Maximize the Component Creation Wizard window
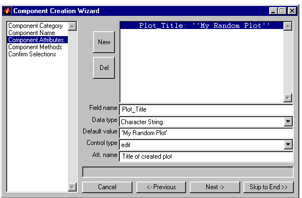The height and width of the screenshot is (198, 302). point(282,11)
